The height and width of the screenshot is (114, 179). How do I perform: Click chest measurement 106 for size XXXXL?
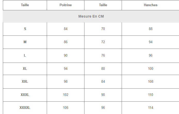[x=66, y=108]
